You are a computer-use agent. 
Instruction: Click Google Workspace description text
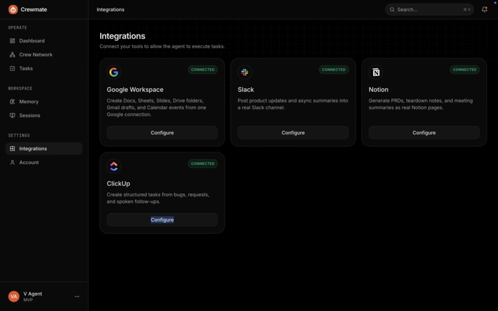coord(156,107)
